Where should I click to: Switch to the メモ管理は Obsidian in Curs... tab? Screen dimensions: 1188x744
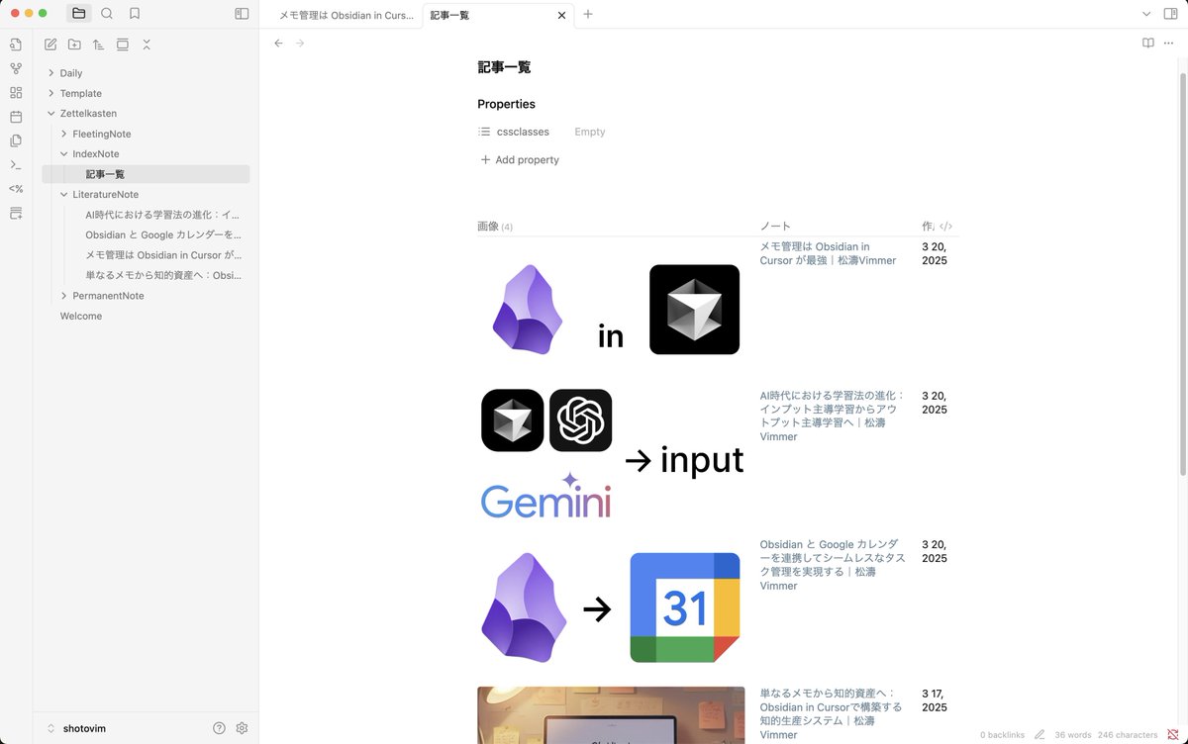tap(346, 15)
